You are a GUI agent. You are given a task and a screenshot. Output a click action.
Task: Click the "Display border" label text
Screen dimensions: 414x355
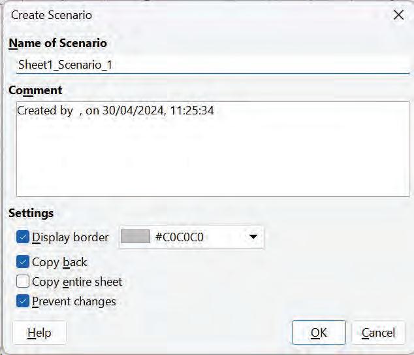71,237
